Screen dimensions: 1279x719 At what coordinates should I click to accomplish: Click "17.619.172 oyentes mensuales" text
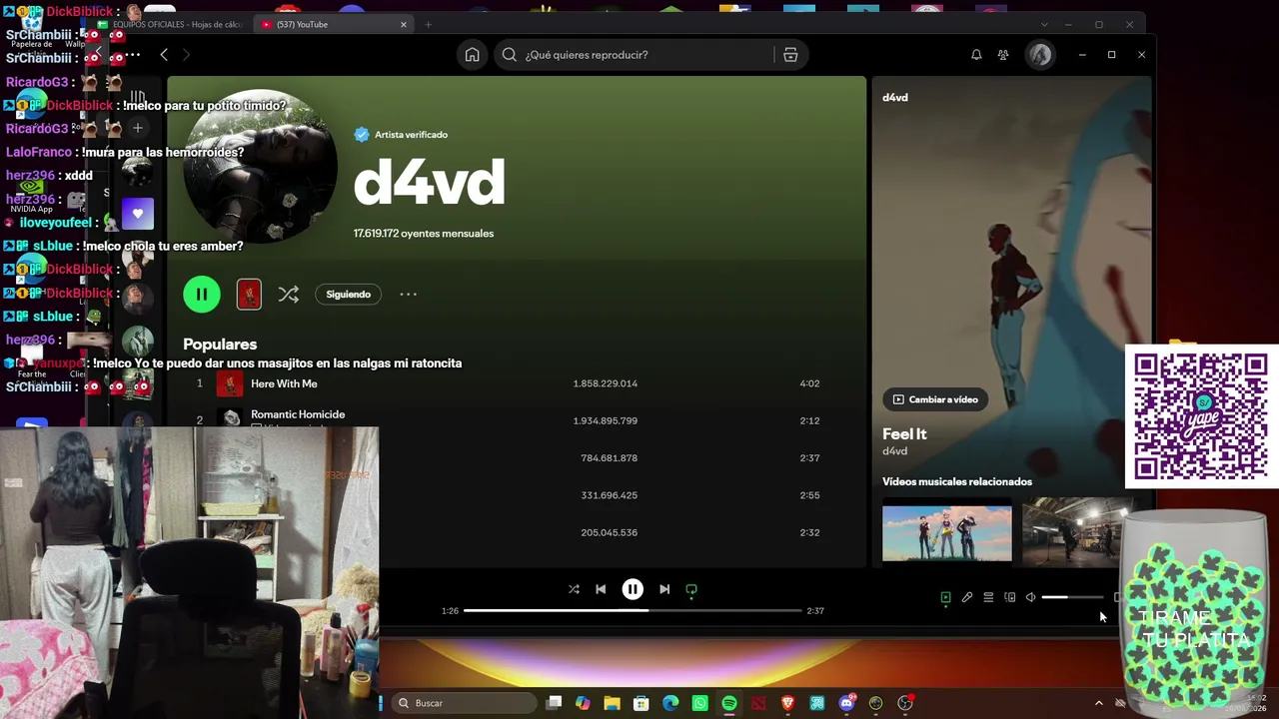click(424, 234)
